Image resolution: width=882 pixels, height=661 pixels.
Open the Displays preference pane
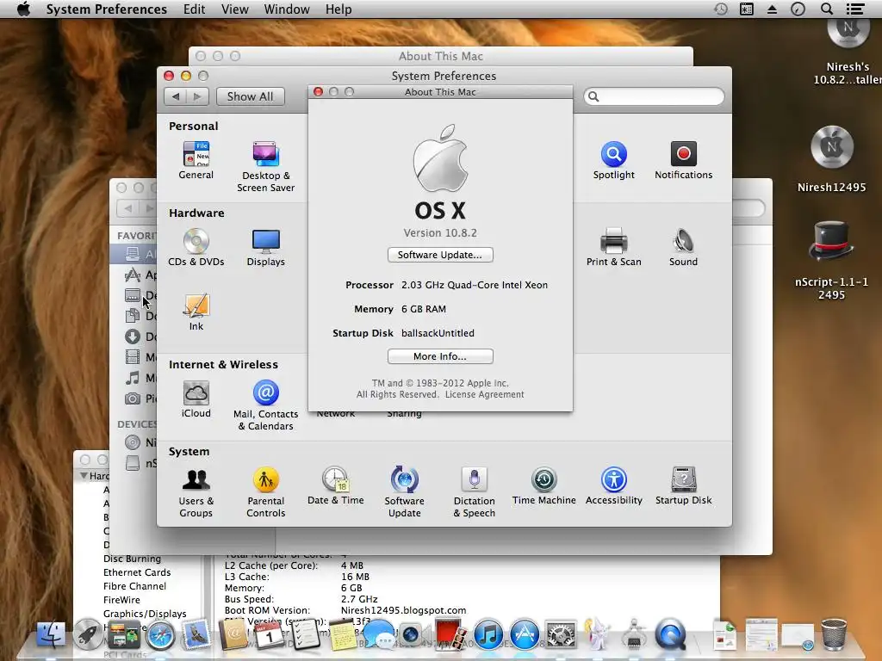[x=265, y=247]
